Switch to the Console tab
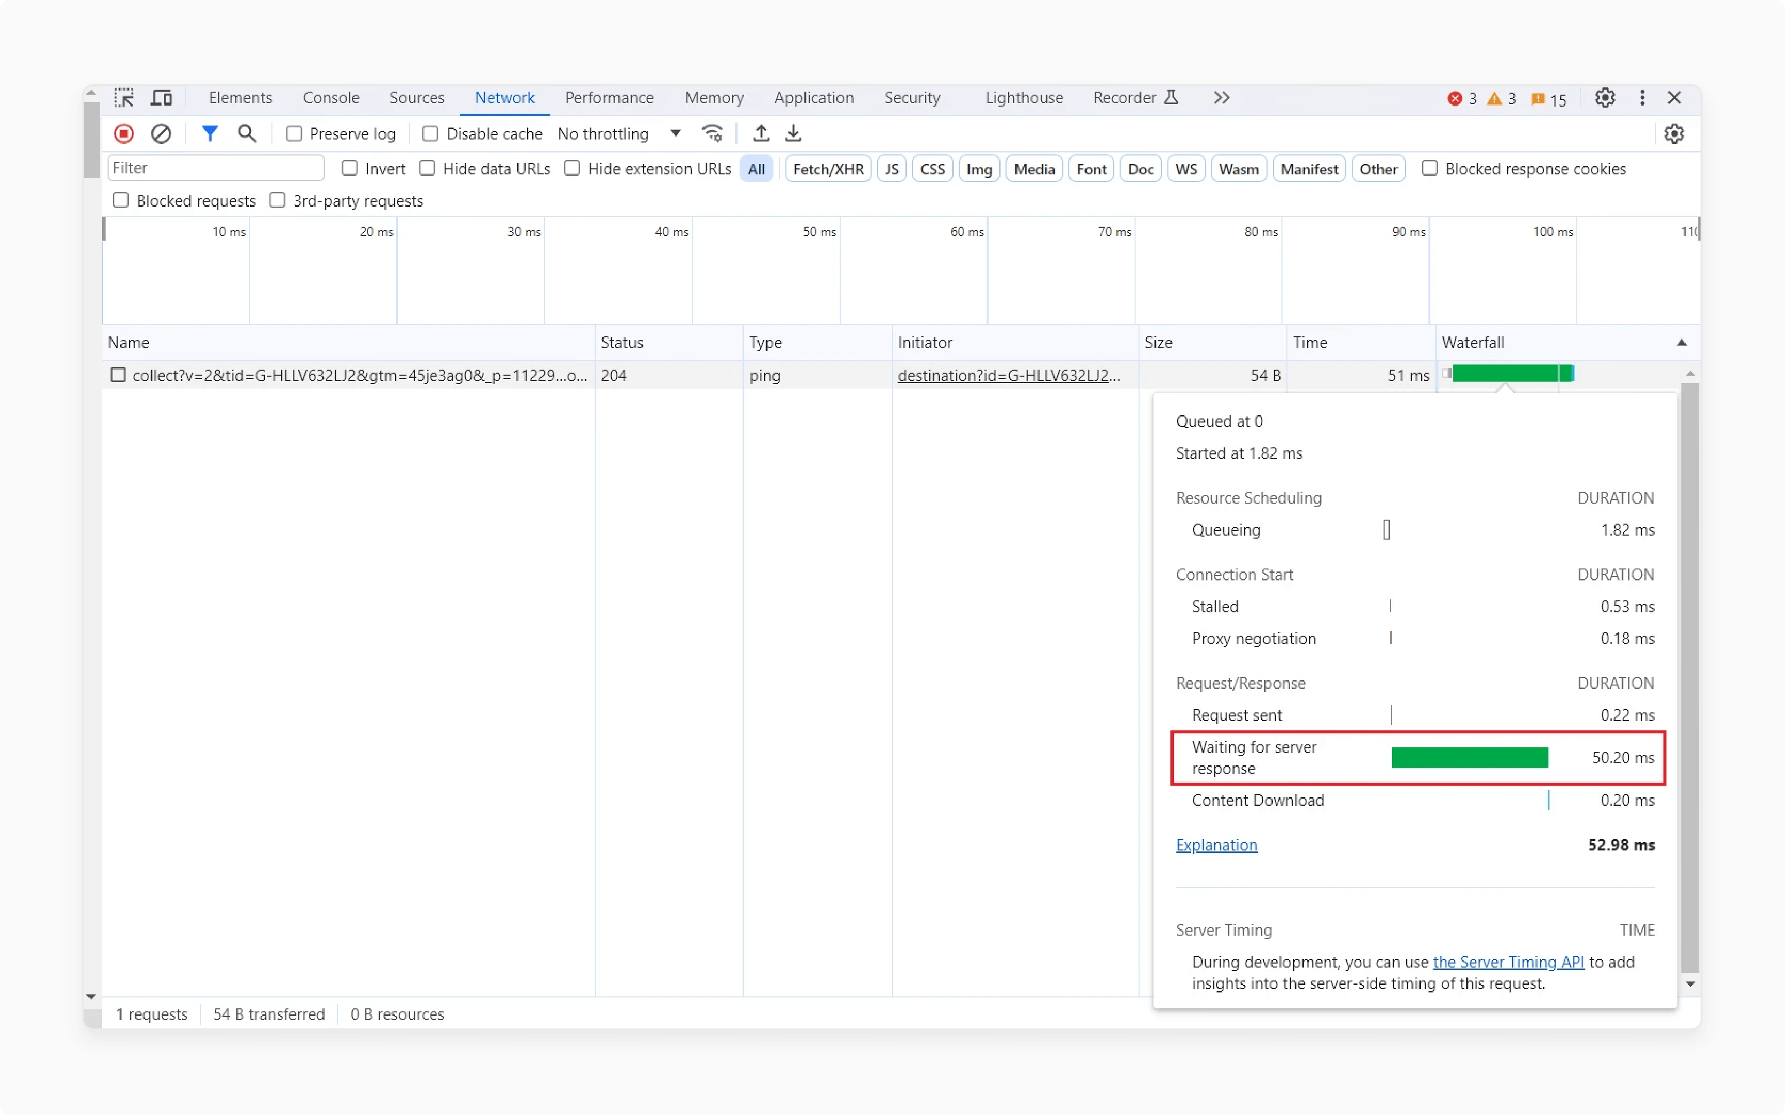 (331, 97)
